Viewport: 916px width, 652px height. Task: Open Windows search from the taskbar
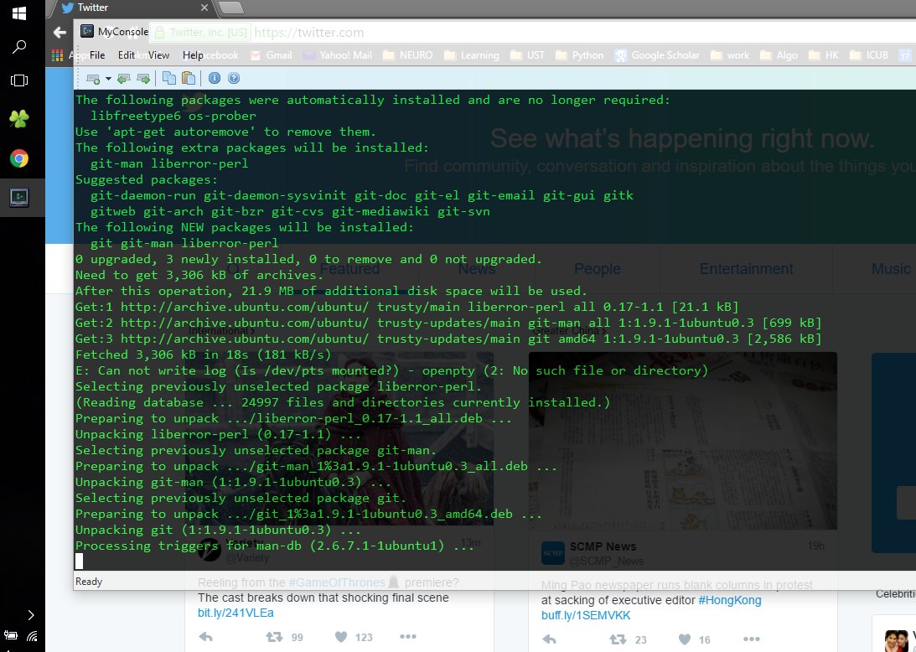pyautogui.click(x=19, y=47)
